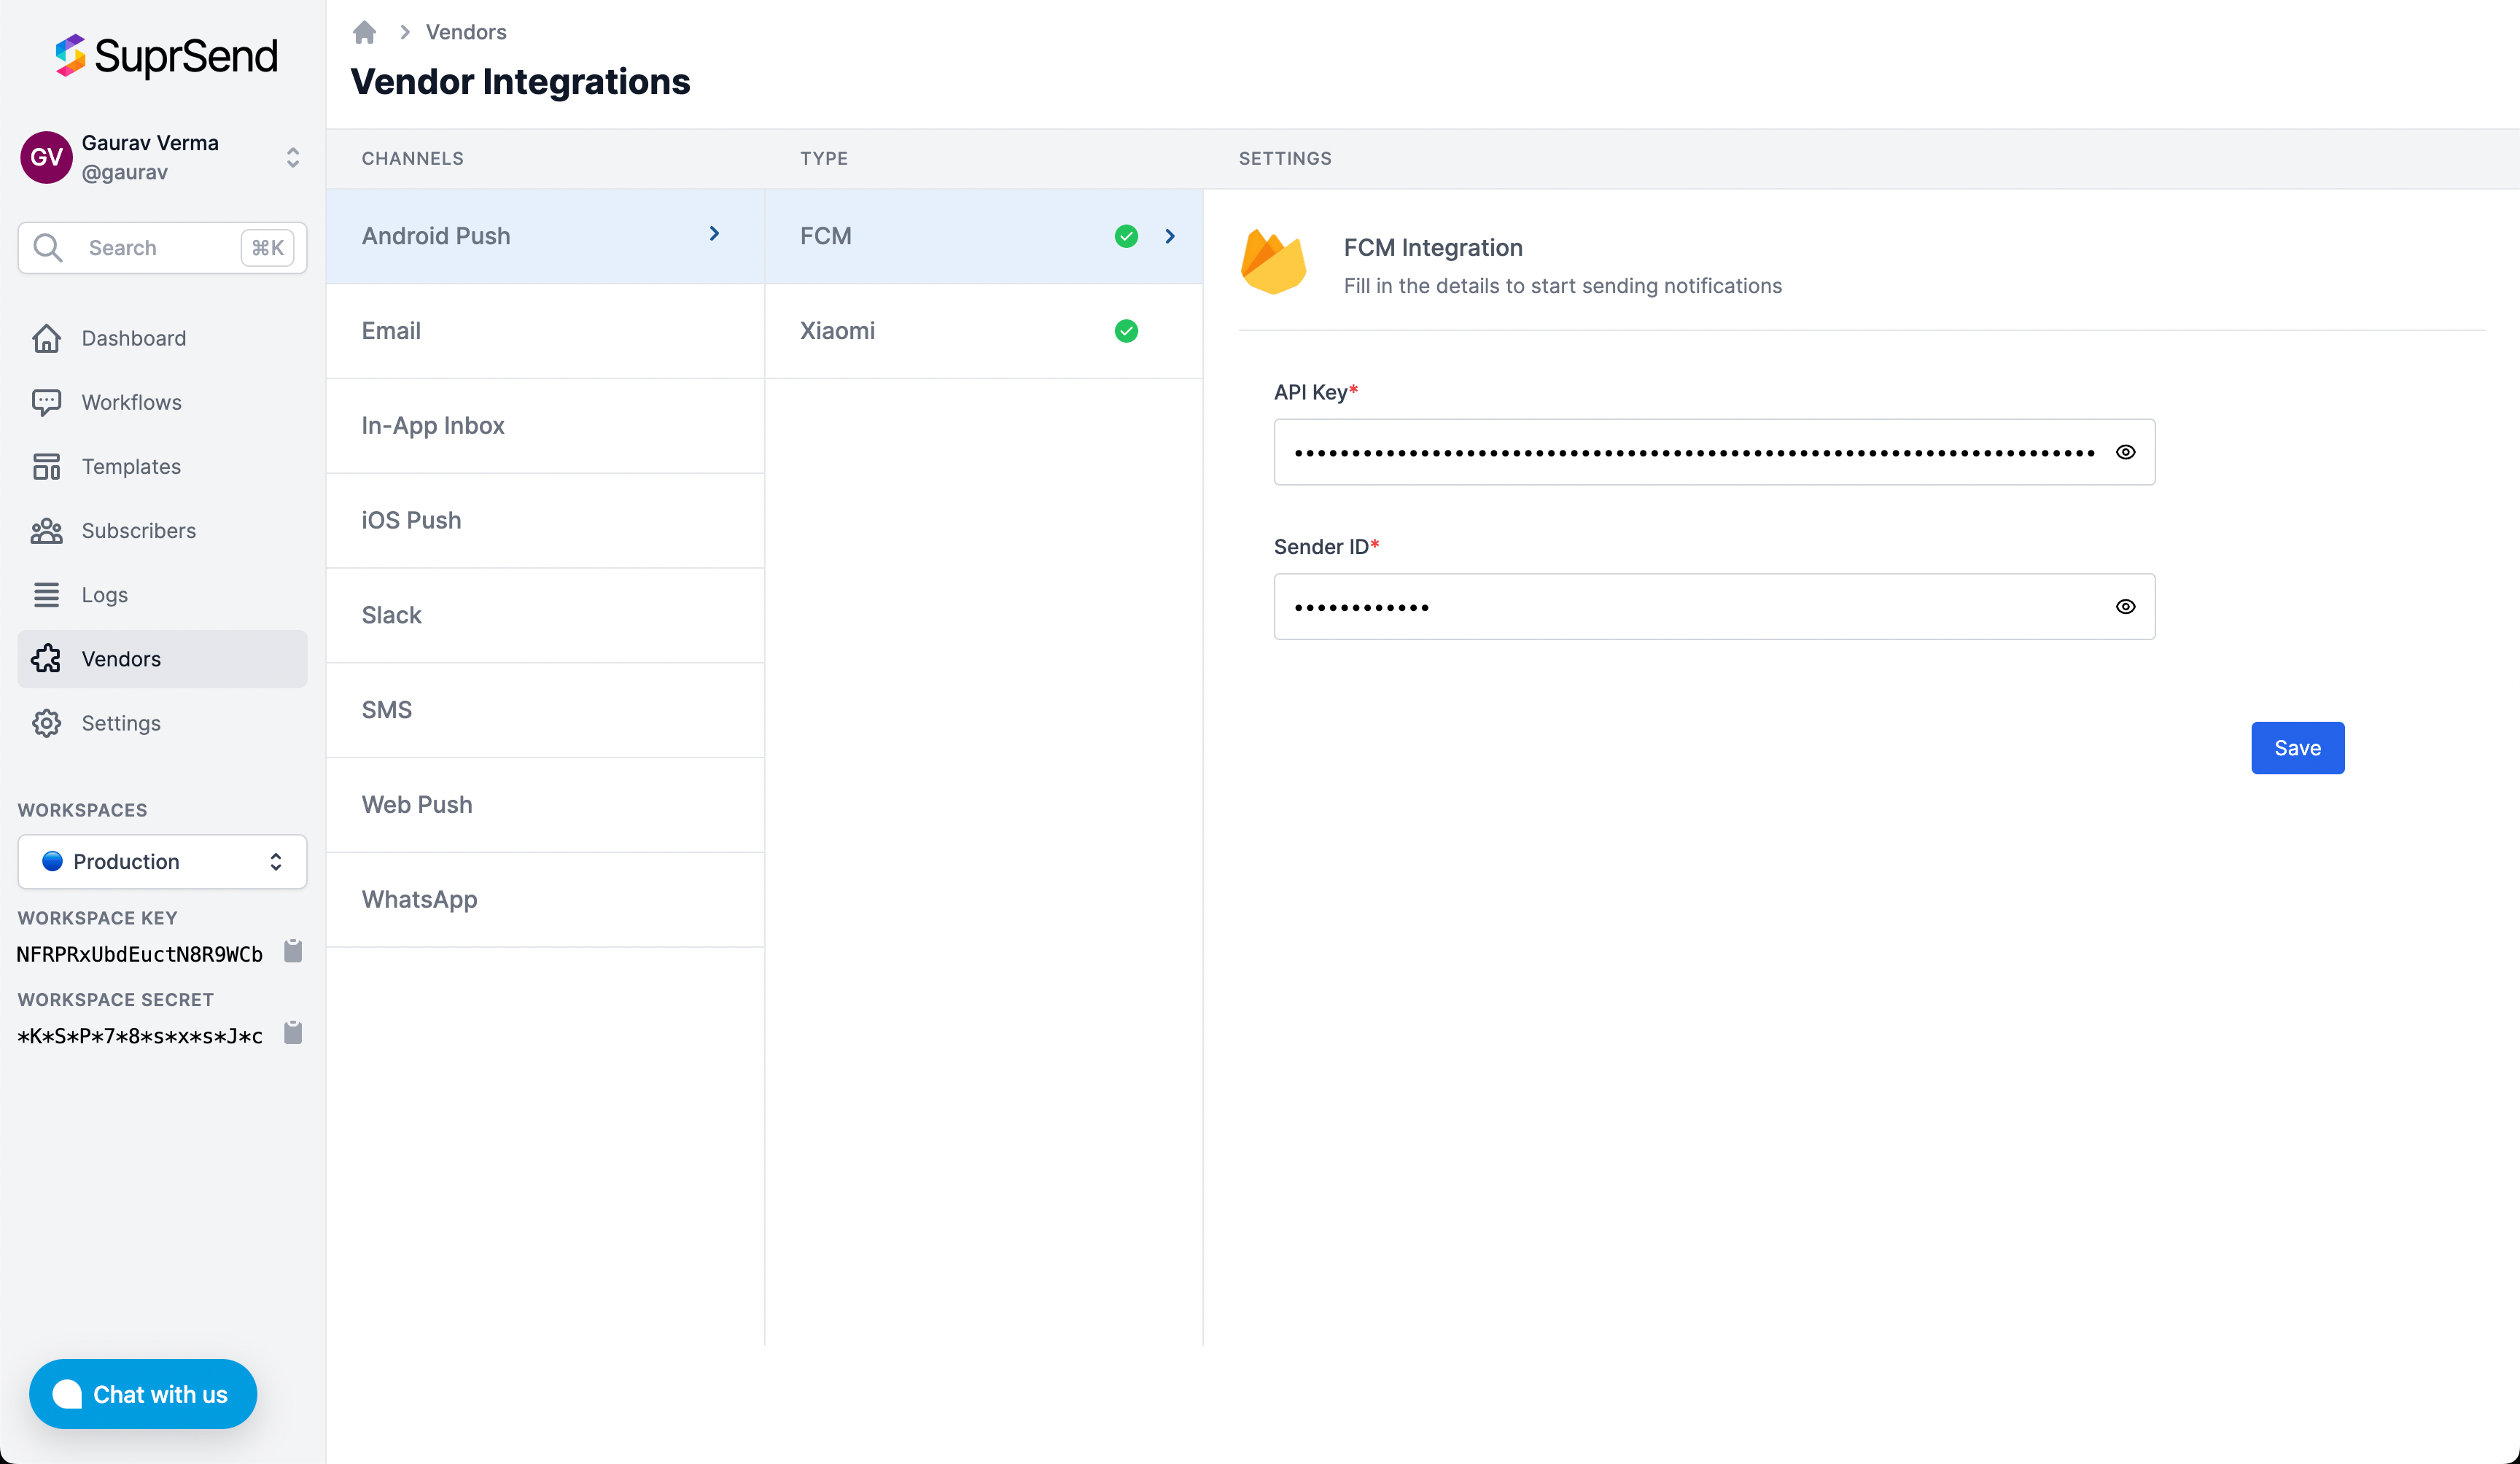The image size is (2520, 1464).
Task: Click the home breadcrumb icon
Action: (x=364, y=32)
